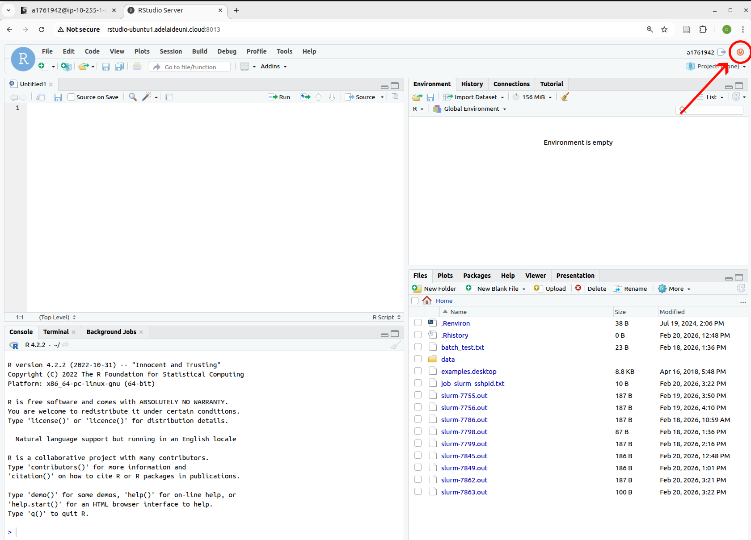The image size is (751, 540).
Task: Click the browser Reload page icon
Action: 42,29
